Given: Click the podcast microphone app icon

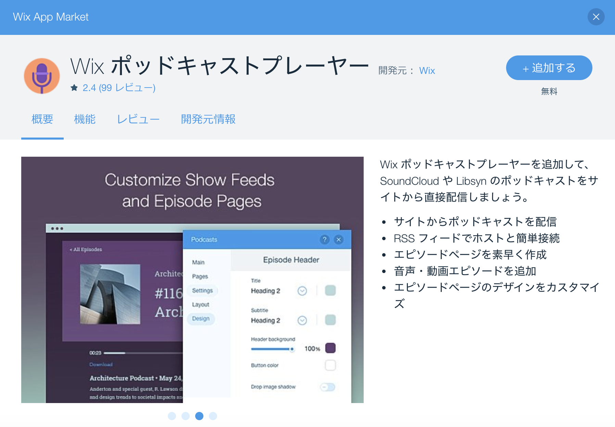Looking at the screenshot, I should pyautogui.click(x=42, y=76).
